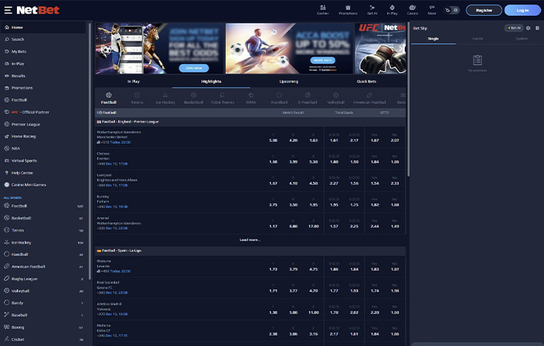Toggle dark/light theme switch
The image size is (544, 346).
(451, 10)
